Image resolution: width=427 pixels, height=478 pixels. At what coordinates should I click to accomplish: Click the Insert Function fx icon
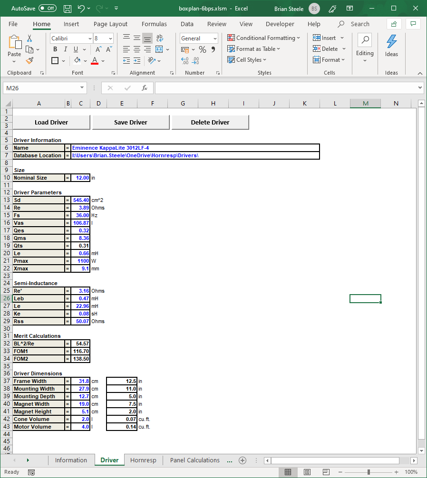point(145,88)
